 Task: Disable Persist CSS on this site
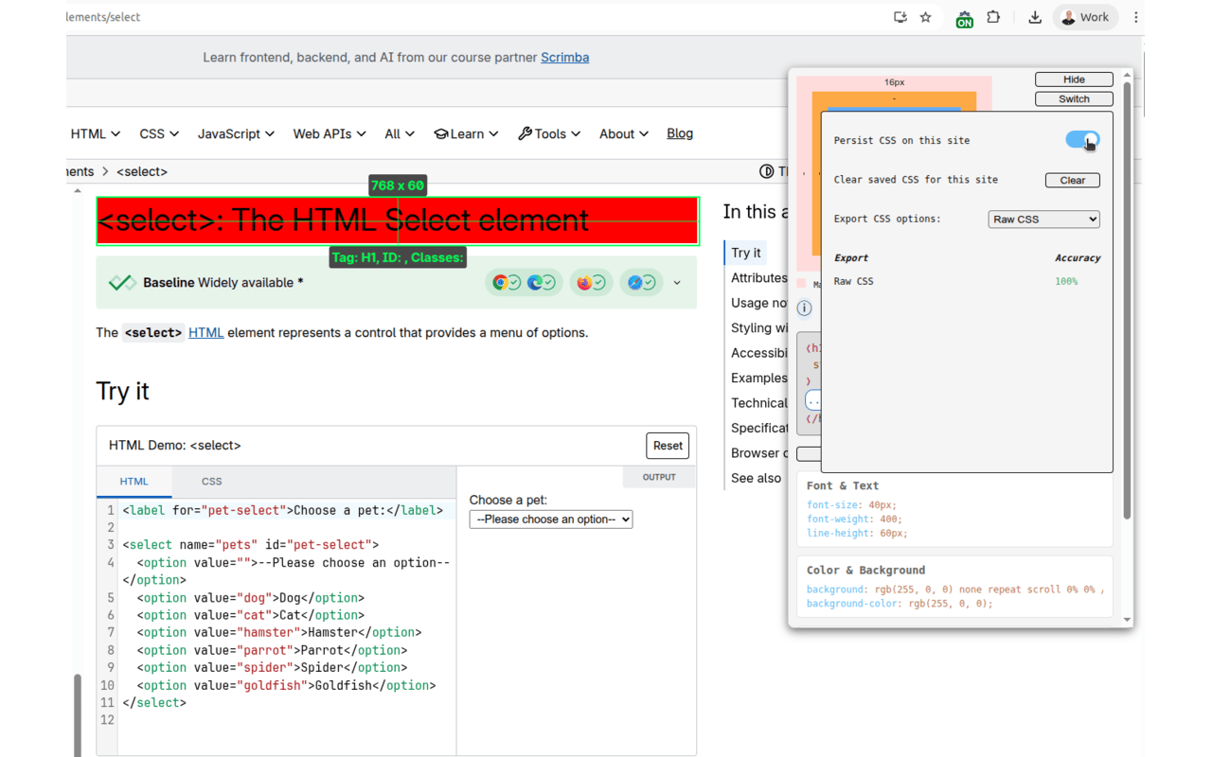coord(1081,139)
